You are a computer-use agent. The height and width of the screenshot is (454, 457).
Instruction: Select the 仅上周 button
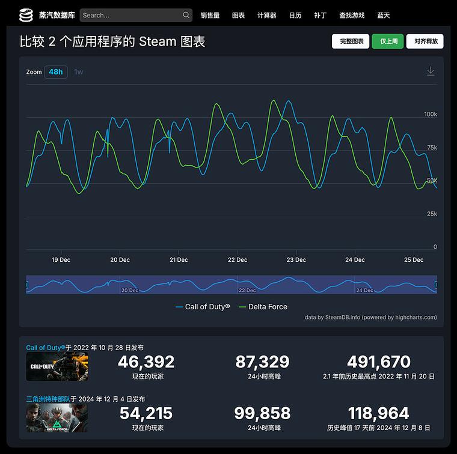tap(388, 41)
